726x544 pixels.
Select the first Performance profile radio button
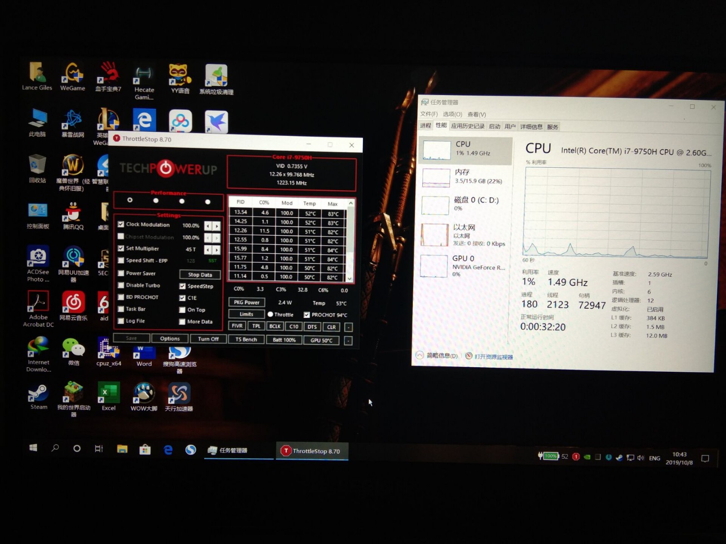(x=130, y=200)
